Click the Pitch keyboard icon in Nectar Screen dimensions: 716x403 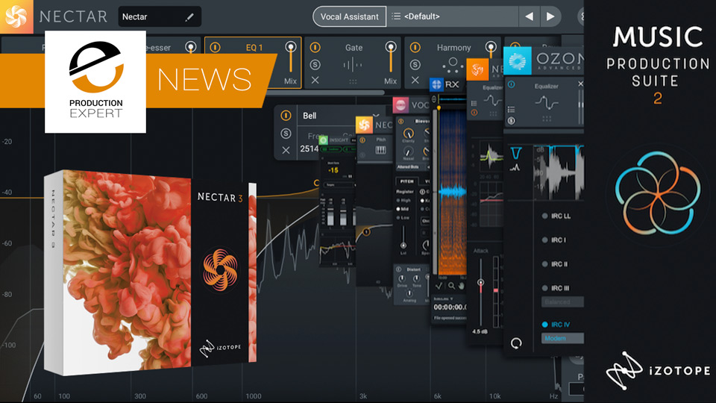click(380, 150)
